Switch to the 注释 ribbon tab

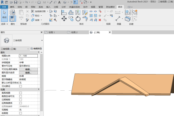coord(56,7)
